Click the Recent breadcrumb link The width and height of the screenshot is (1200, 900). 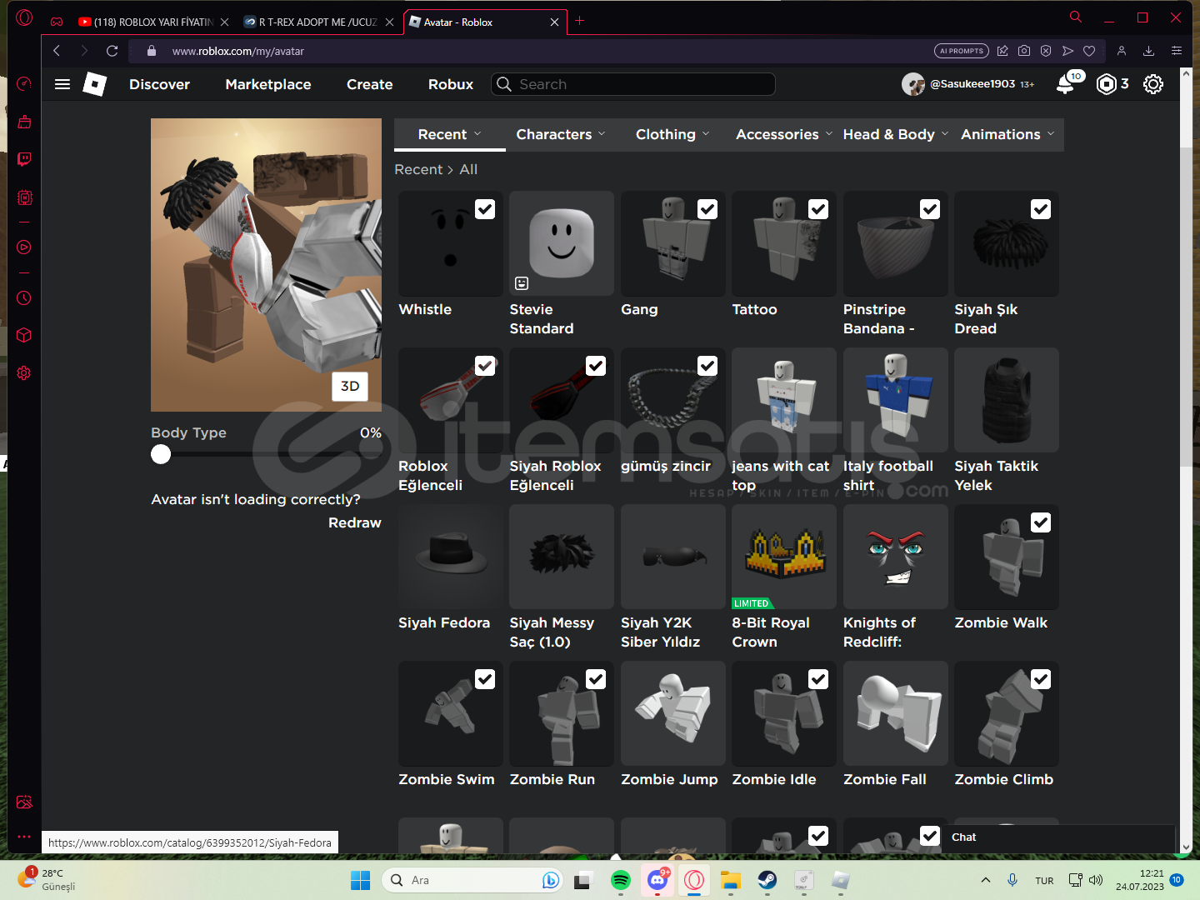click(x=418, y=169)
